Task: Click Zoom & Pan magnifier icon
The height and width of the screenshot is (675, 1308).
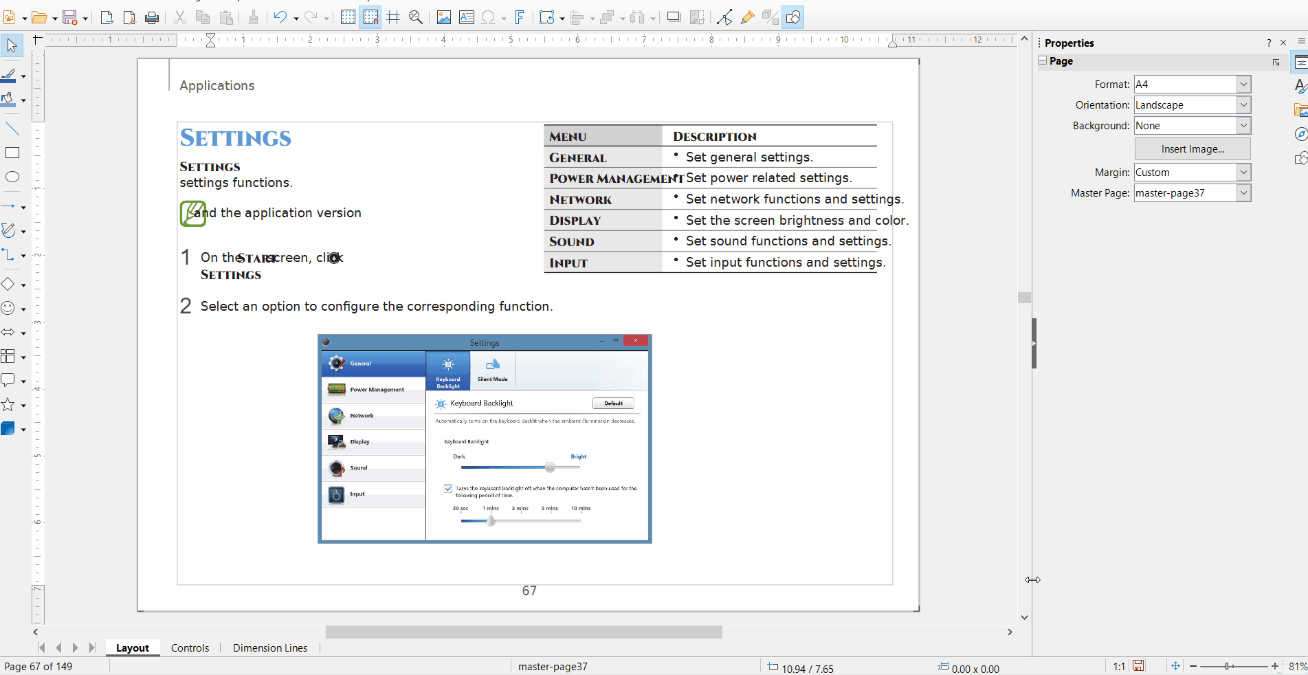Action: pos(416,17)
